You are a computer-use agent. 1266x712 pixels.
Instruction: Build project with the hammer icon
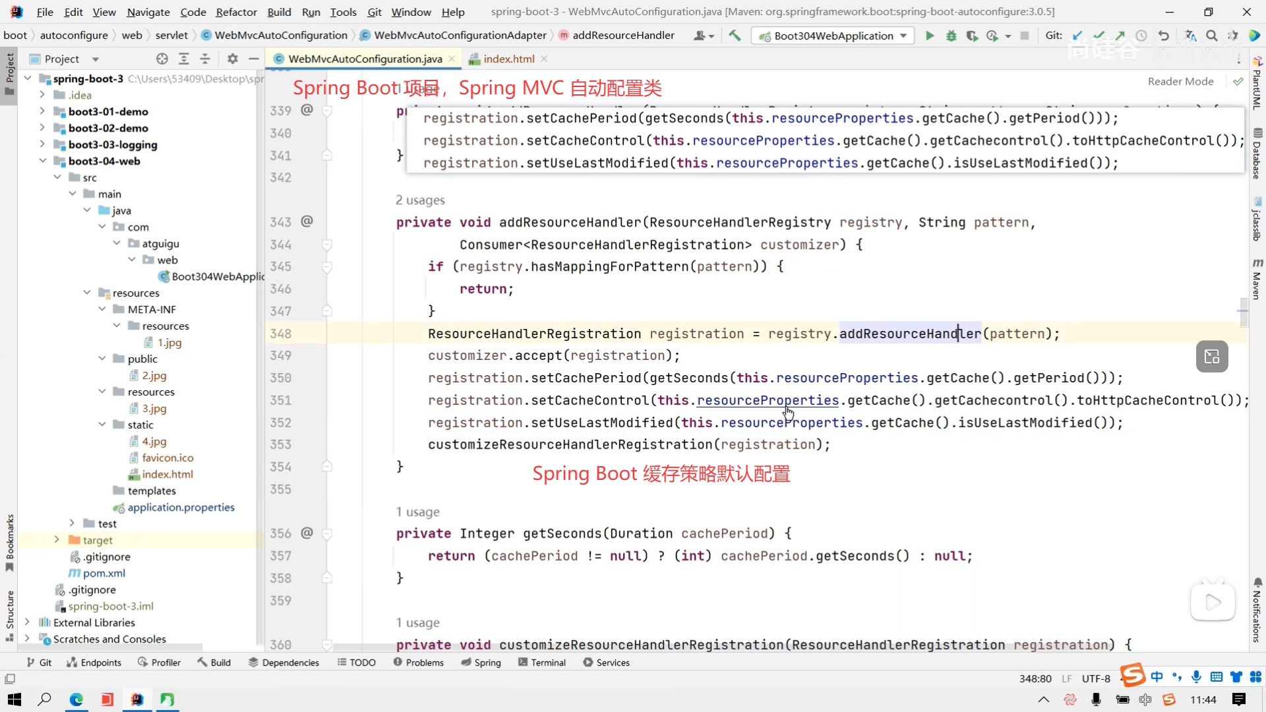(735, 36)
